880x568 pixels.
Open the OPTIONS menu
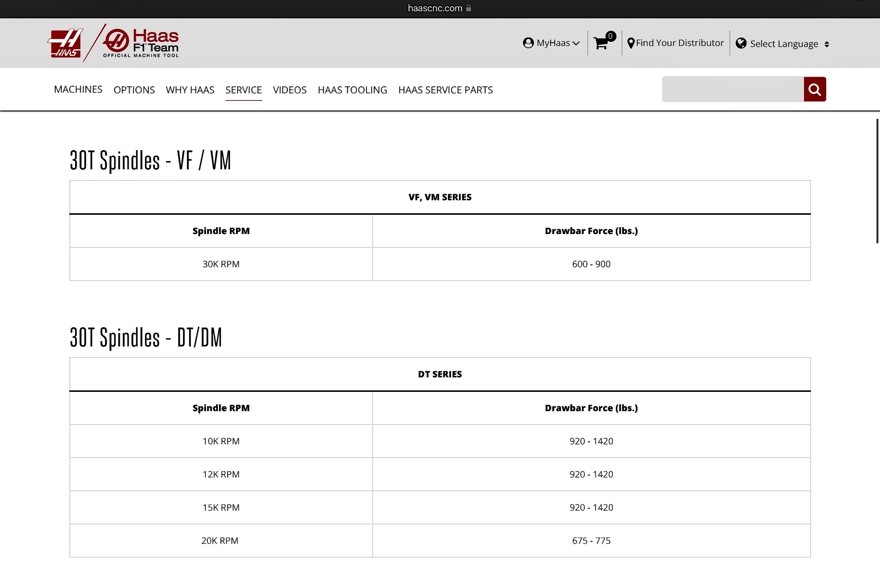(x=134, y=90)
